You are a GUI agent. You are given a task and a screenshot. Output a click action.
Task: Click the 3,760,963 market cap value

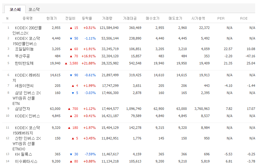pyautogui.click(x=202, y=109)
